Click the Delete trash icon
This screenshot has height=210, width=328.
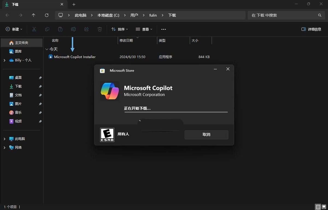[100, 29]
